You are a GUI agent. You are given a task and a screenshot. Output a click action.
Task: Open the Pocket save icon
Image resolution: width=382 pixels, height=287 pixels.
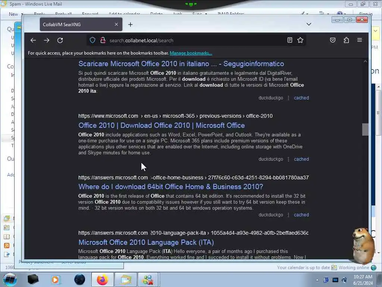[332, 40]
